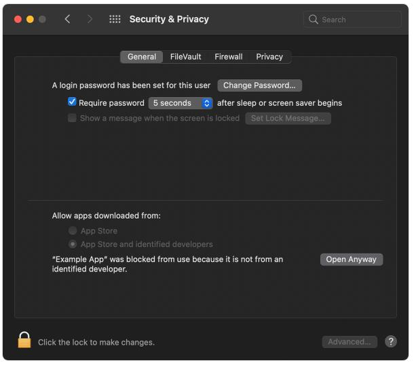Click the help question mark button
This screenshot has height=365, width=416.
click(391, 341)
